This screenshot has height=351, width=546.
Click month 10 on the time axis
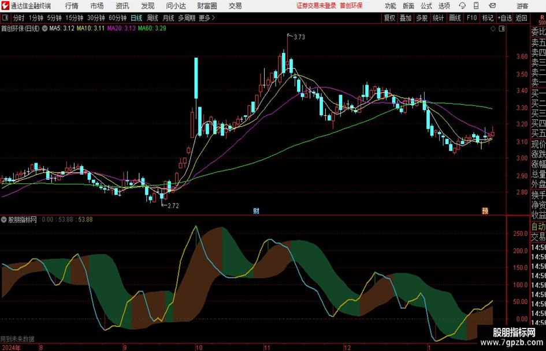pyautogui.click(x=199, y=348)
